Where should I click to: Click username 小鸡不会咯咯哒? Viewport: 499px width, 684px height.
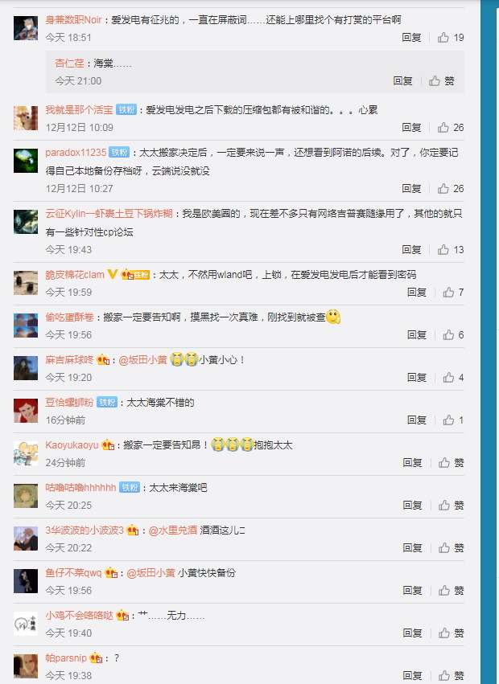(79, 616)
